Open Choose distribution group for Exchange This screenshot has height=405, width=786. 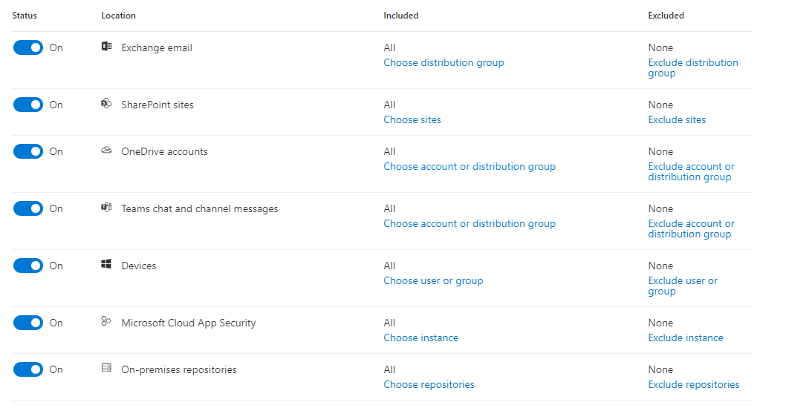point(444,63)
